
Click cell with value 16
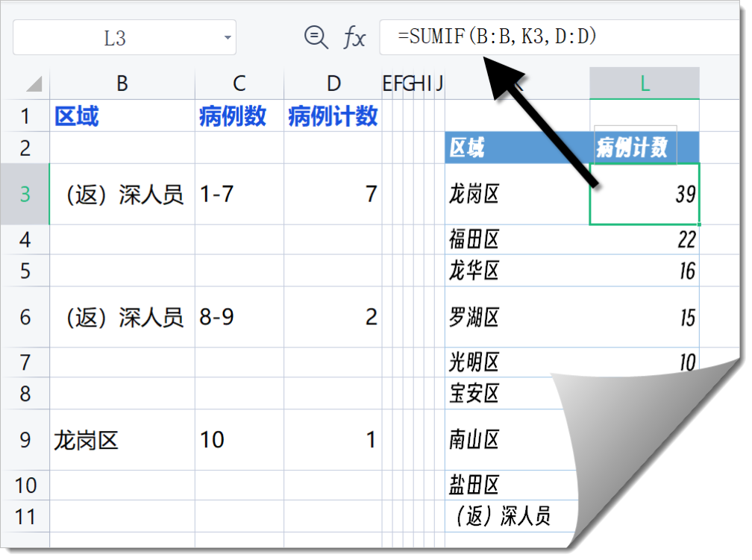(644, 271)
